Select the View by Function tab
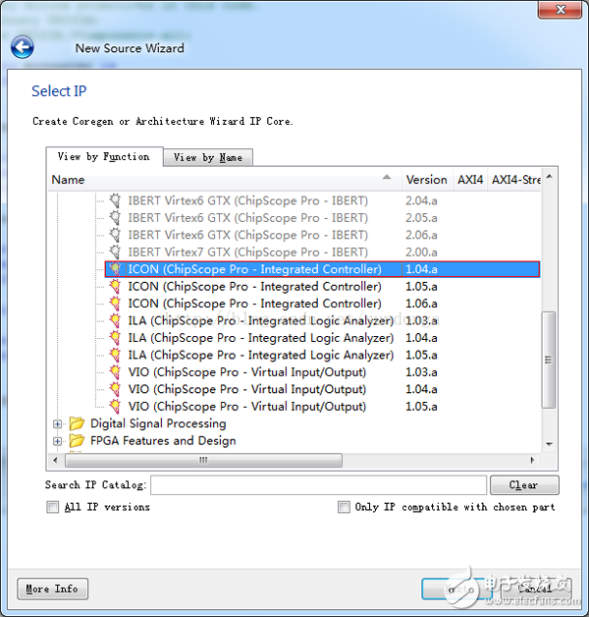 103,156
